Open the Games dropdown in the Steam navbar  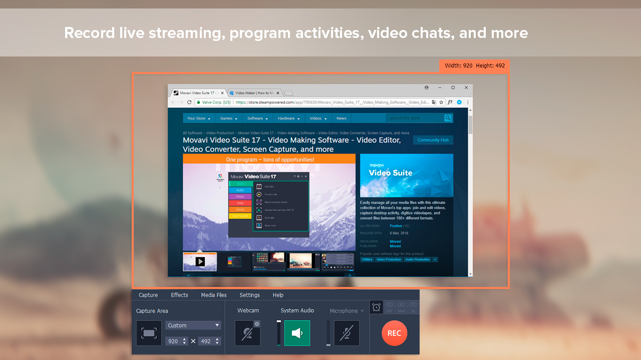(228, 118)
